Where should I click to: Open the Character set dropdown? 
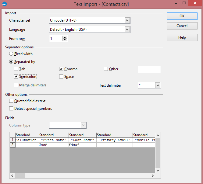pos(127,20)
